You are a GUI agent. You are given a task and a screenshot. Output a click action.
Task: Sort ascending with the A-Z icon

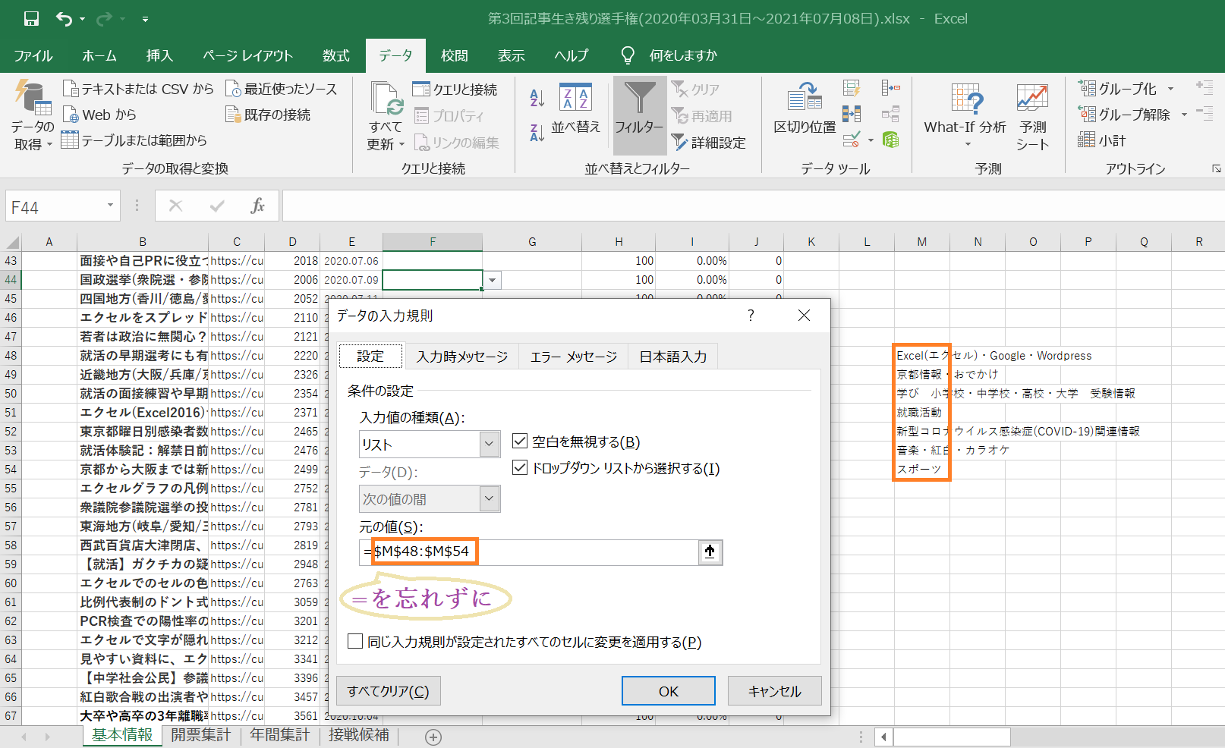pos(537,97)
